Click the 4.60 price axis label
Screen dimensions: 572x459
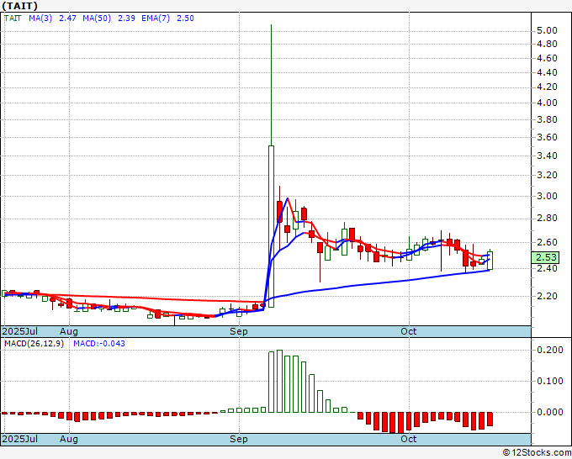coord(548,58)
